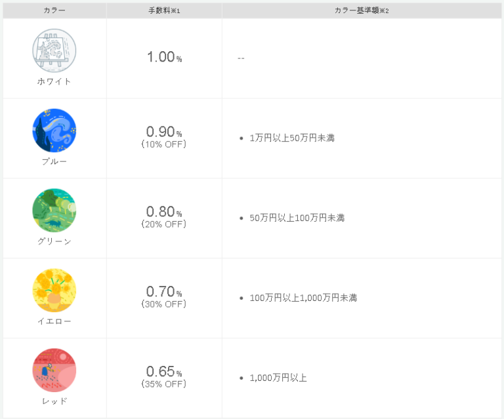Click the 0.70% fee value

(164, 292)
